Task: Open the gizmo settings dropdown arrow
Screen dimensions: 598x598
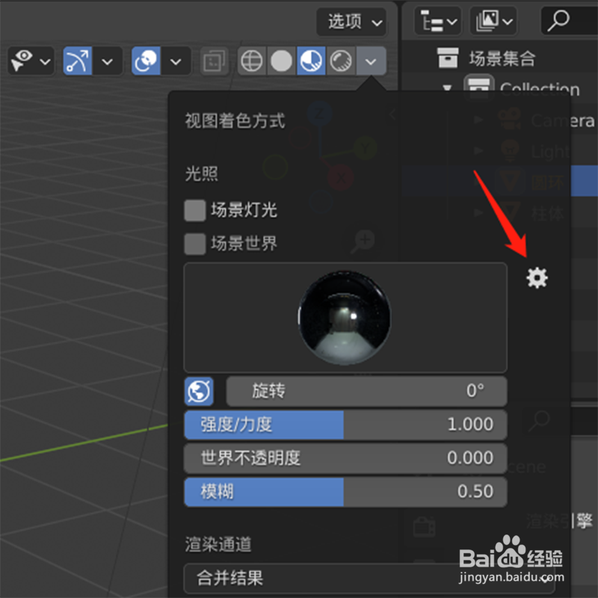Action: [107, 61]
